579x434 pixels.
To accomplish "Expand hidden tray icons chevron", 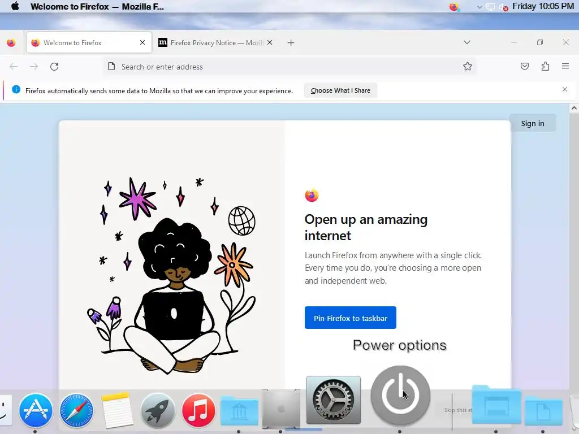I will [x=479, y=7].
